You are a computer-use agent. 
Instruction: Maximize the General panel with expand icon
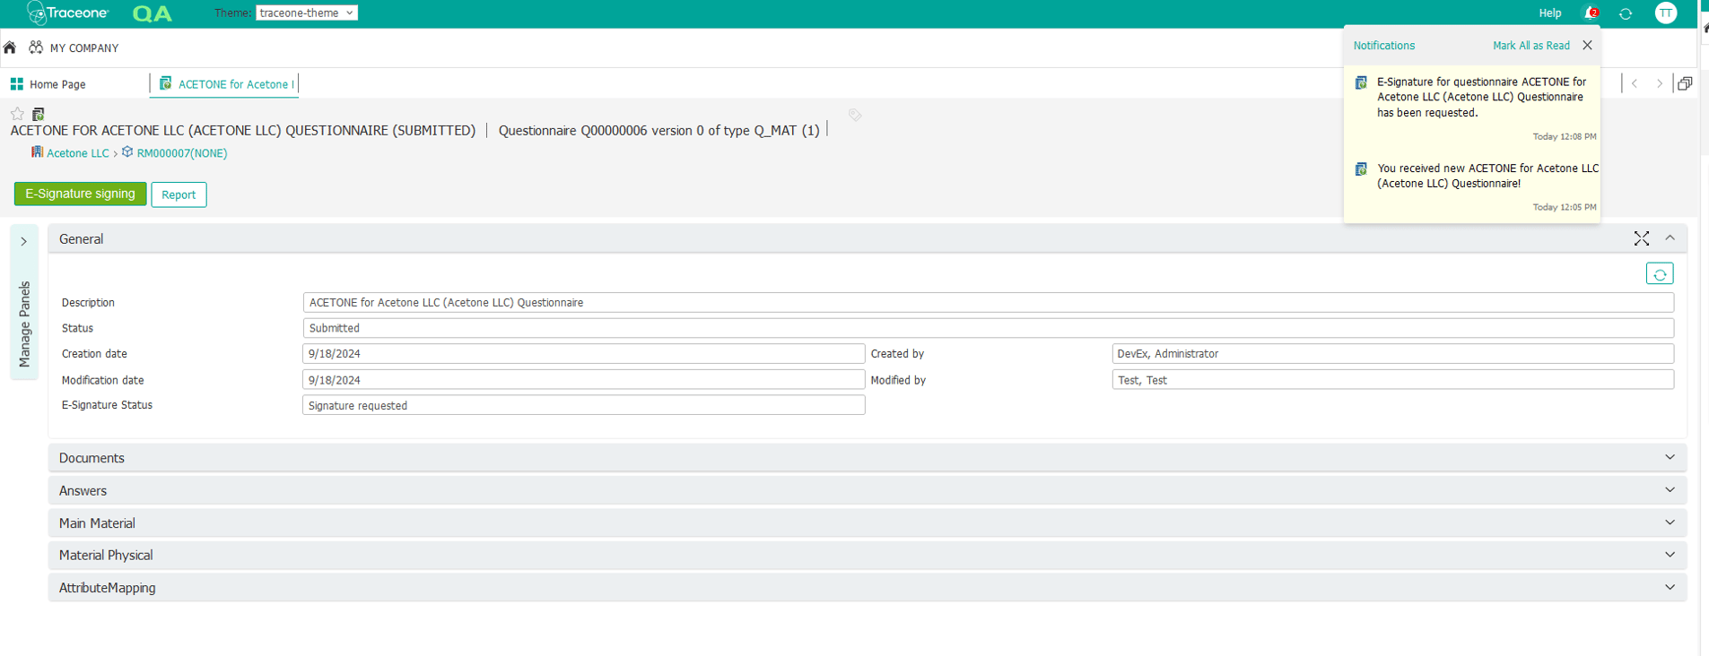click(x=1642, y=238)
